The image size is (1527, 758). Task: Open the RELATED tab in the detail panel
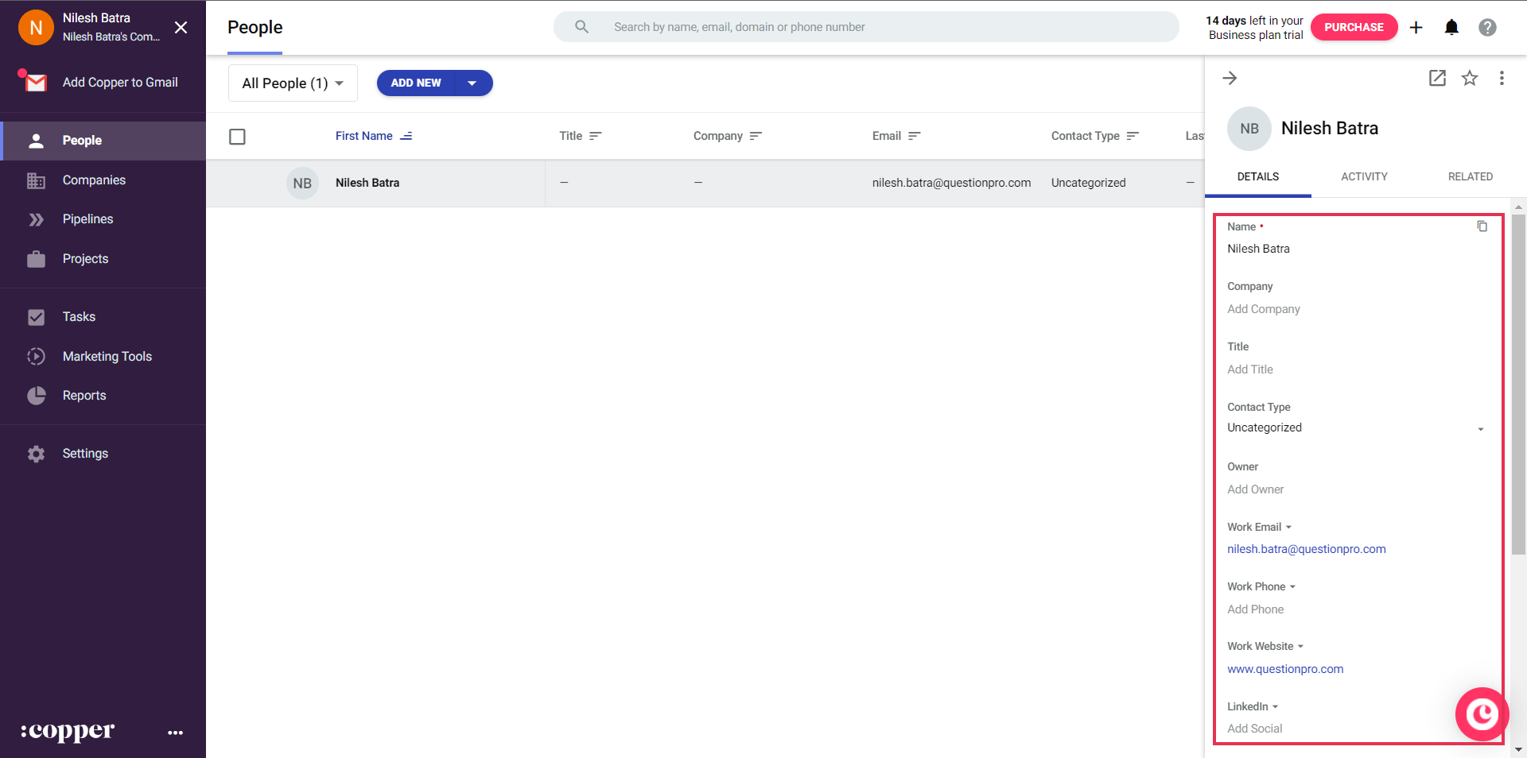tap(1471, 176)
